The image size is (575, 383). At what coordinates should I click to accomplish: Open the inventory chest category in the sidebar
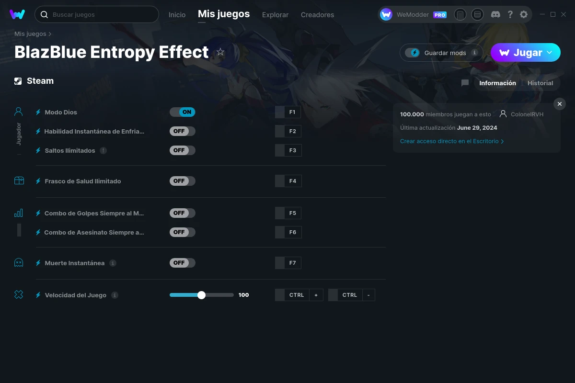click(18, 181)
